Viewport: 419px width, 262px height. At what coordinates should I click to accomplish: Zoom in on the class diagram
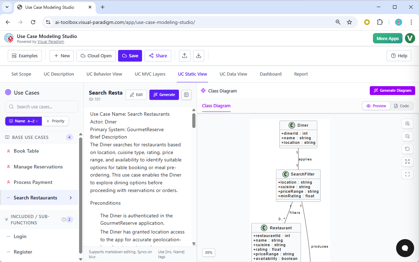pyautogui.click(x=407, y=123)
